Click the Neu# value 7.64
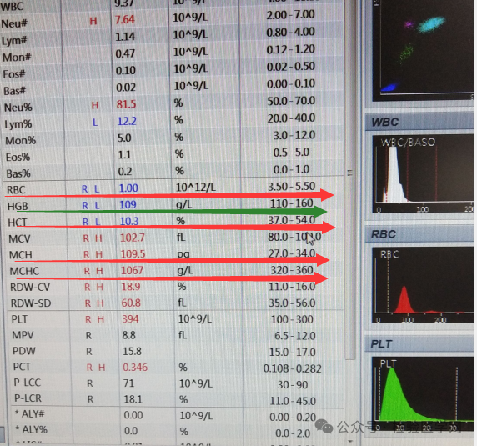Screen dimensions: 477x446 tap(124, 20)
